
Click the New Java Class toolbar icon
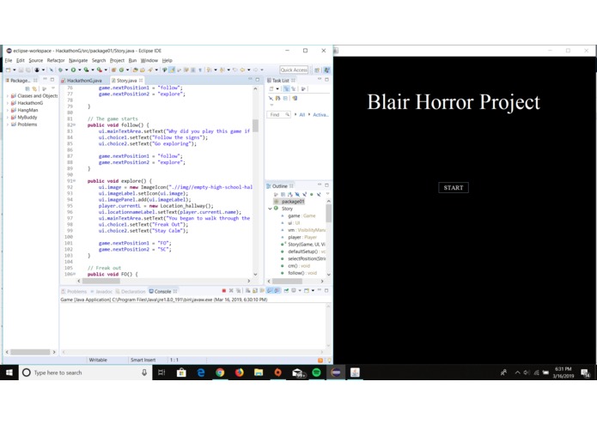click(121, 70)
